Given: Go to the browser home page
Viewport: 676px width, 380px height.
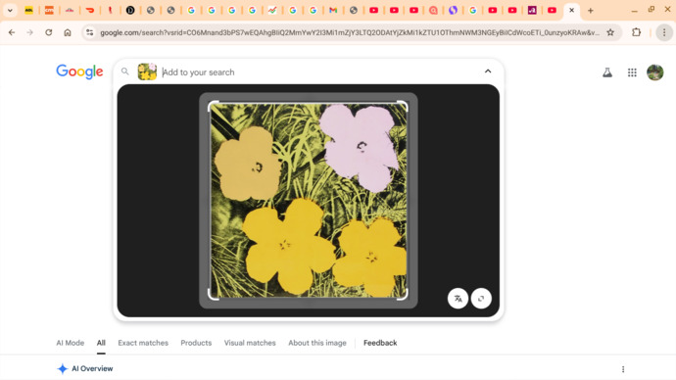Looking at the screenshot, I should pos(68,32).
